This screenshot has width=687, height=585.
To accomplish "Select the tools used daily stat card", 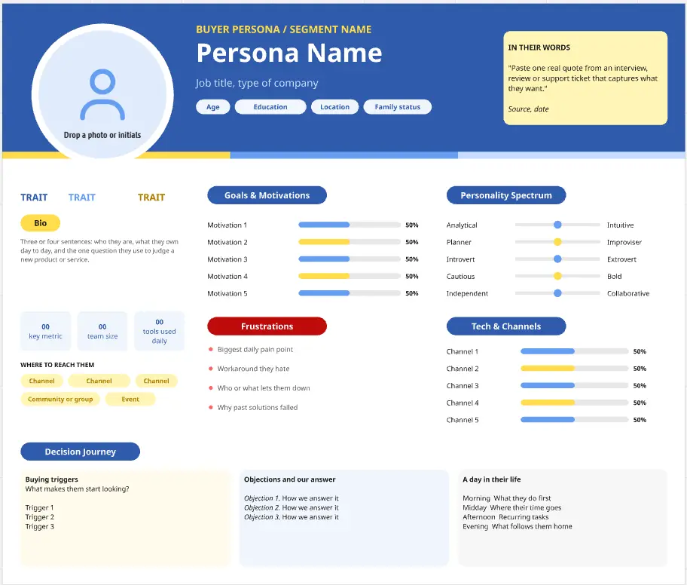I will click(x=160, y=332).
